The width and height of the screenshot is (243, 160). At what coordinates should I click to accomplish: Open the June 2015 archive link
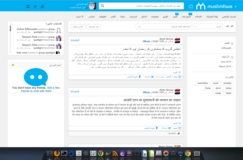click(x=226, y=62)
